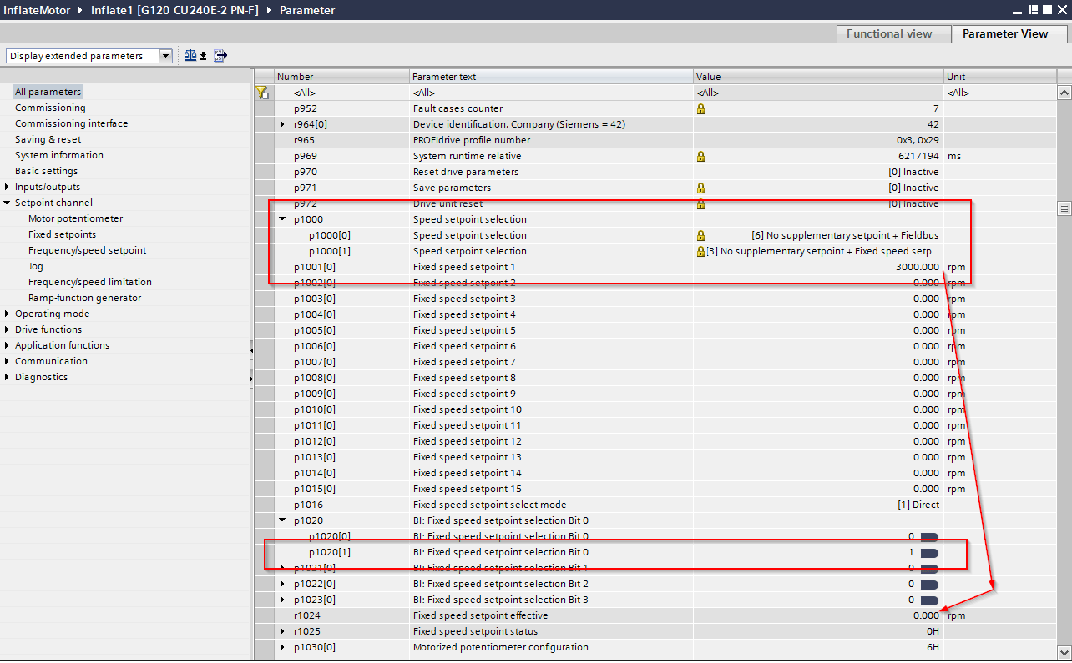Expand the Communication tree node

[x=7, y=361]
